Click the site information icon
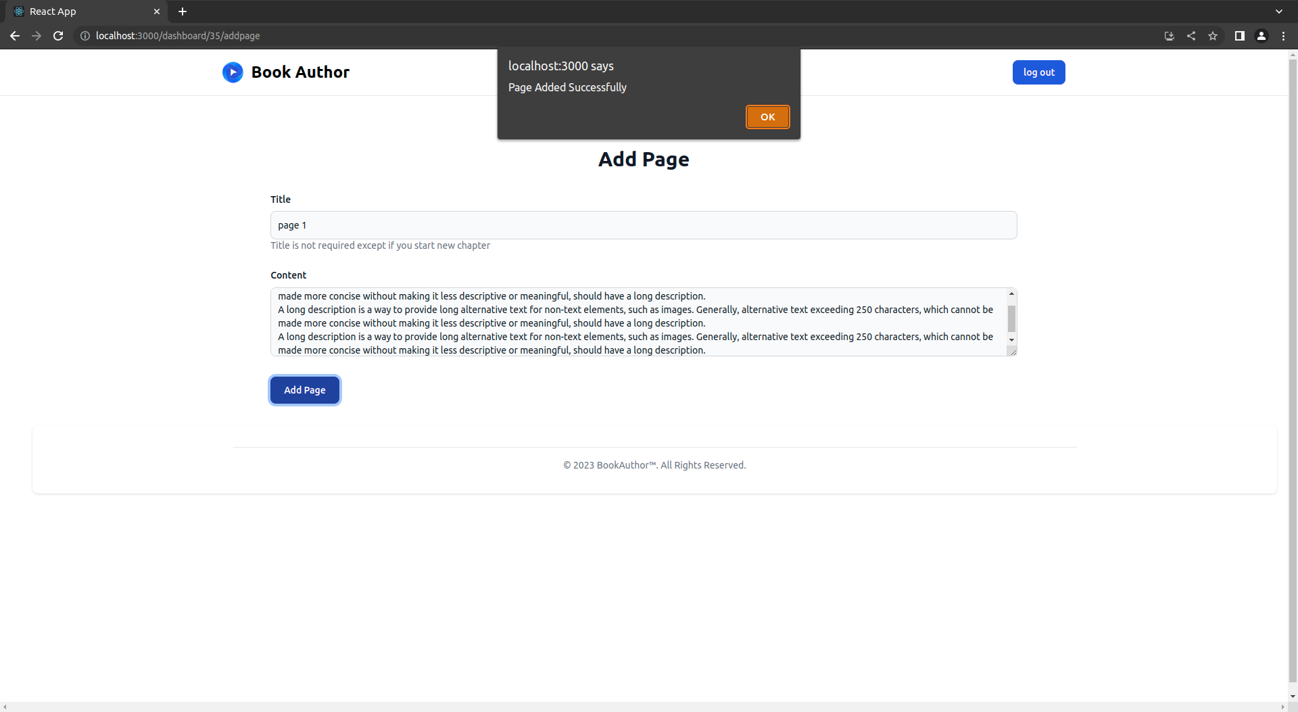1298x712 pixels. tap(85, 36)
